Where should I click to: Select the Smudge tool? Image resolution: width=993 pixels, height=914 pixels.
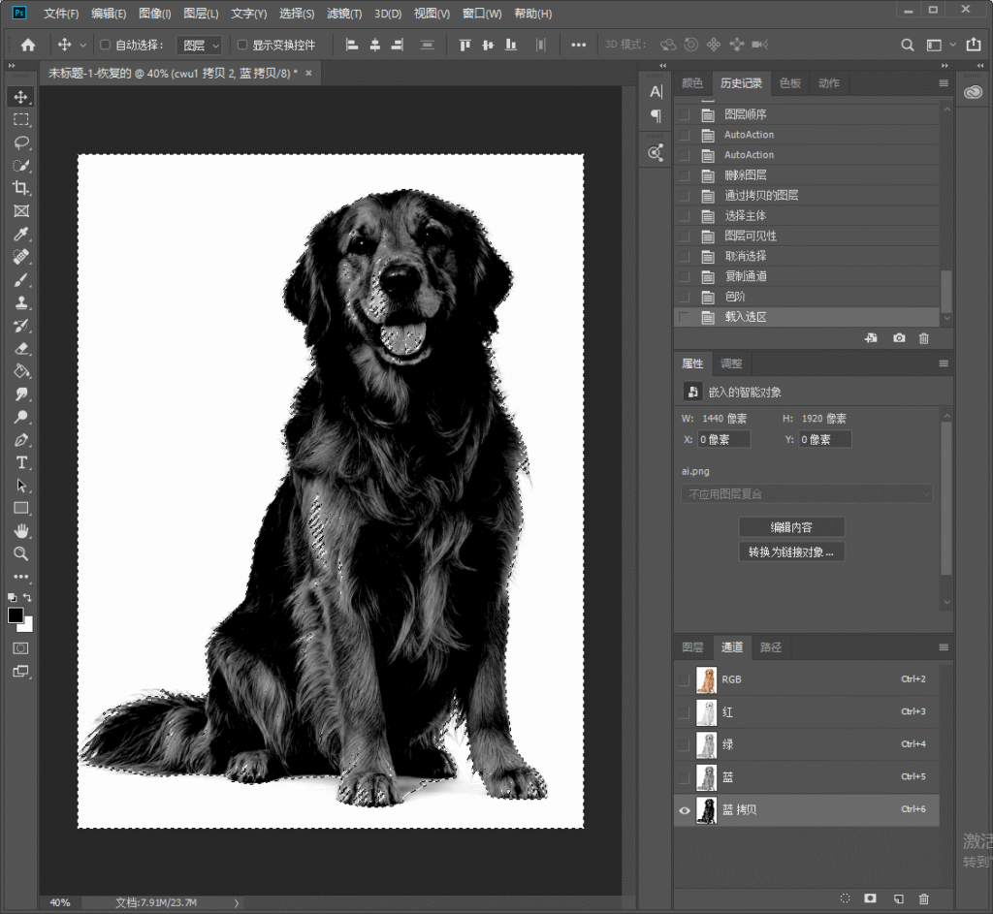point(21,394)
